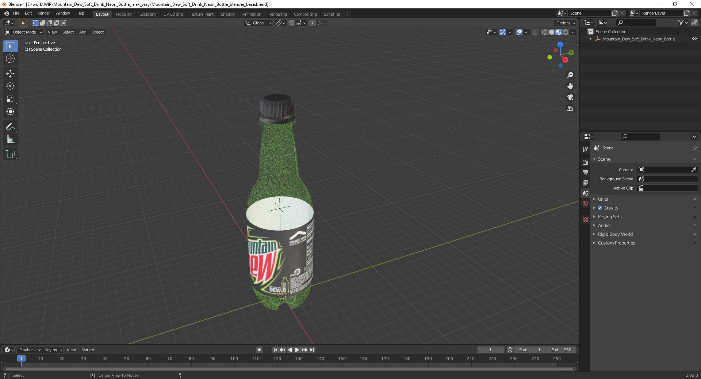This screenshot has width=701, height=379.
Task: Play the animation forward
Action: 297,350
